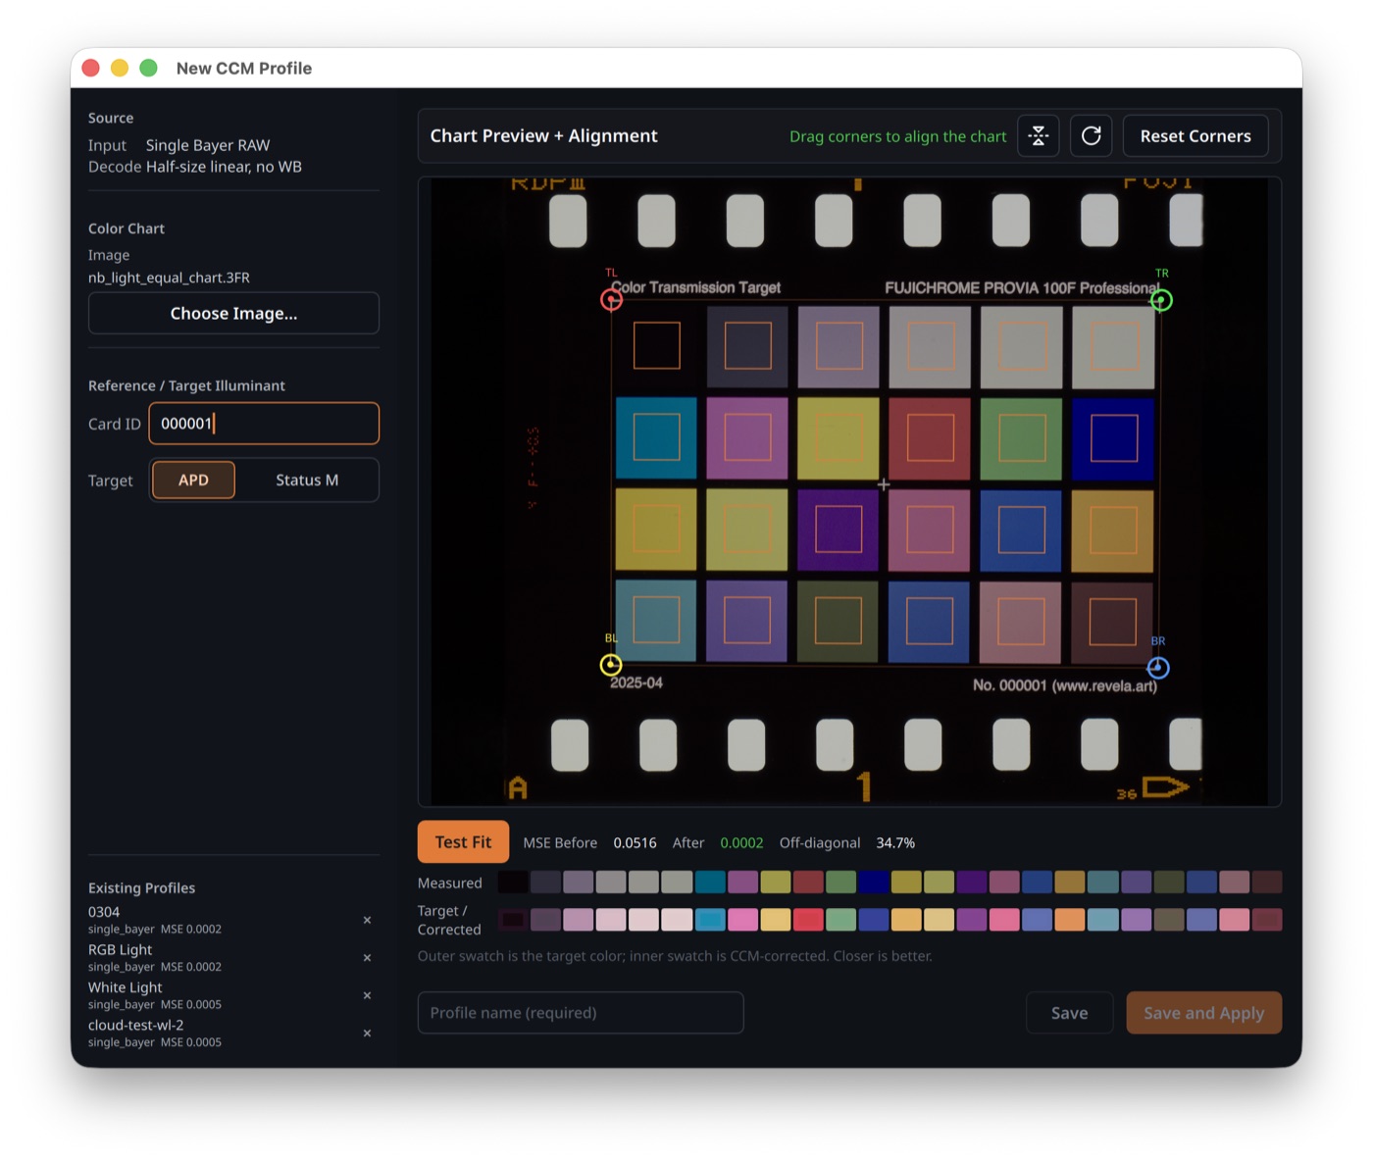Maximize the window with the green button

click(x=149, y=68)
